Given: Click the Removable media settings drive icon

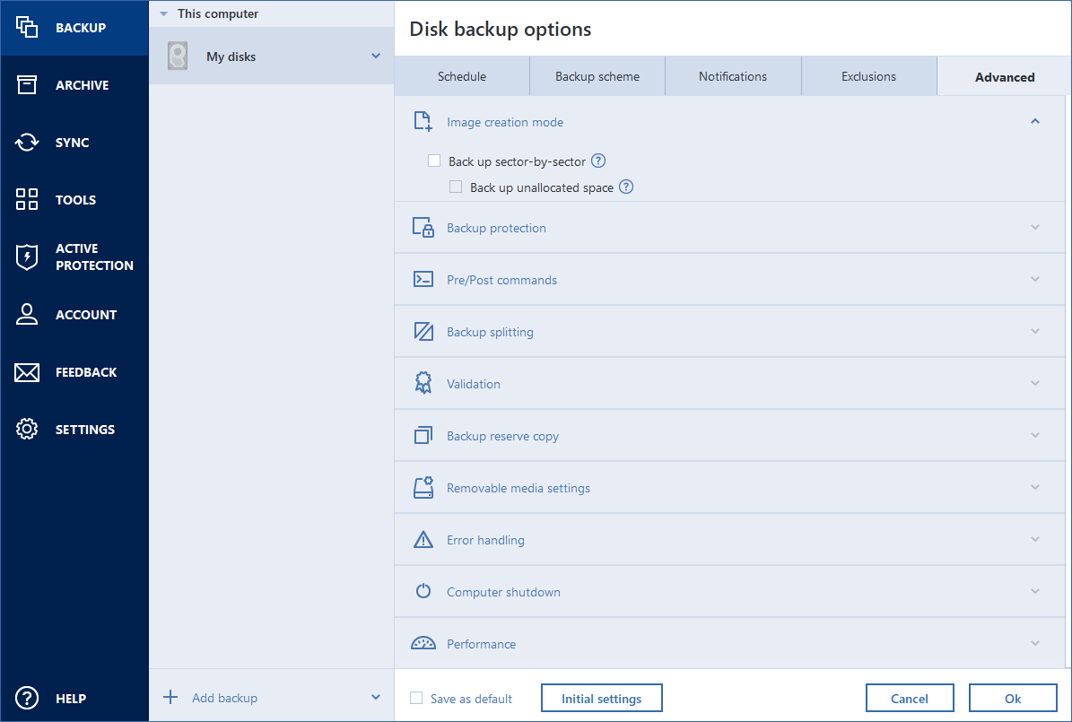Looking at the screenshot, I should point(423,488).
